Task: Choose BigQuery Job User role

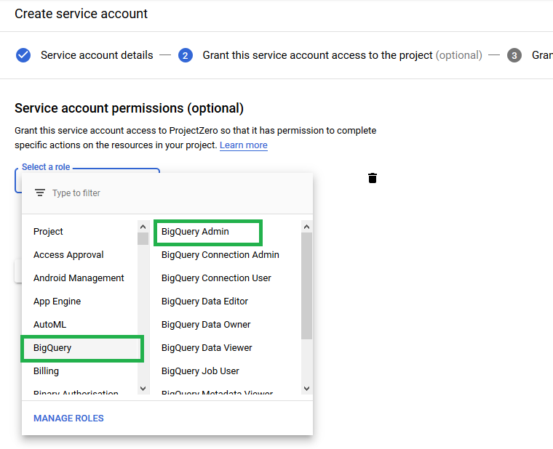Action: (200, 371)
